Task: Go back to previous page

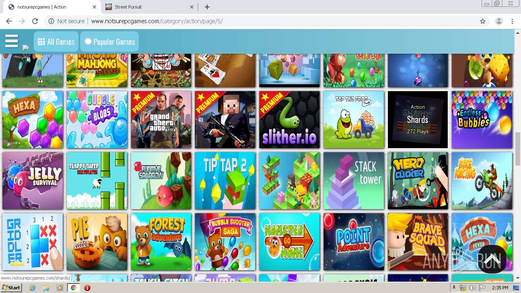Action: click(x=9, y=21)
